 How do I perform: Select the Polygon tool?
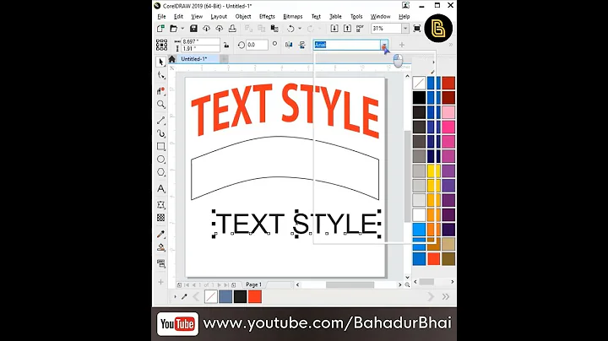click(161, 172)
